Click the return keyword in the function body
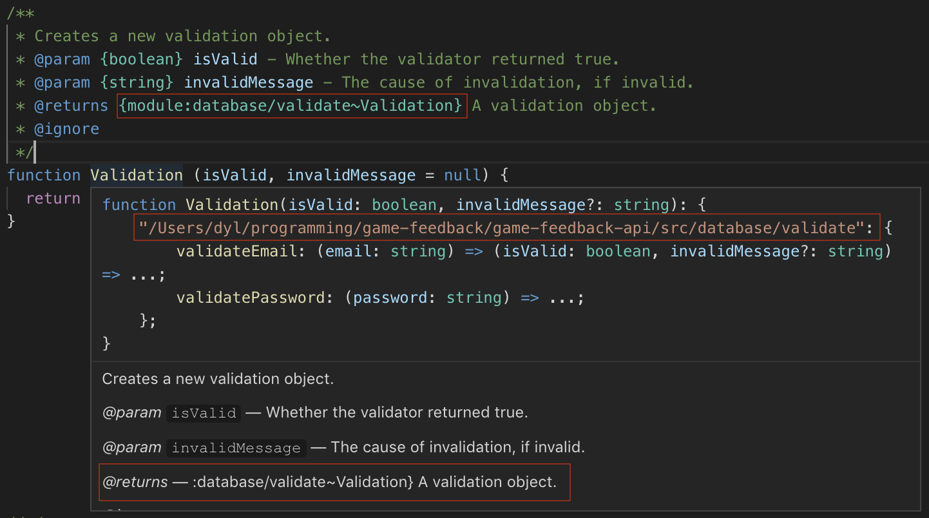The width and height of the screenshot is (929, 518). tap(53, 198)
